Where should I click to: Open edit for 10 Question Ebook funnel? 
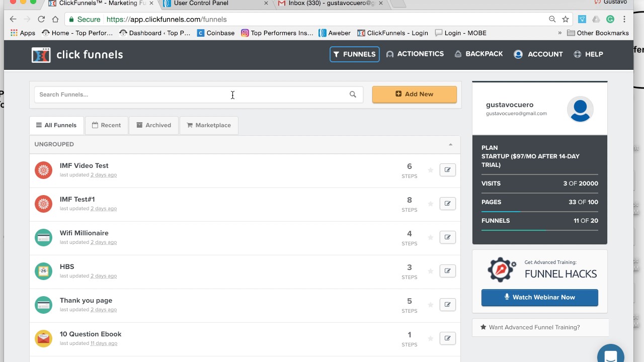pos(447,338)
